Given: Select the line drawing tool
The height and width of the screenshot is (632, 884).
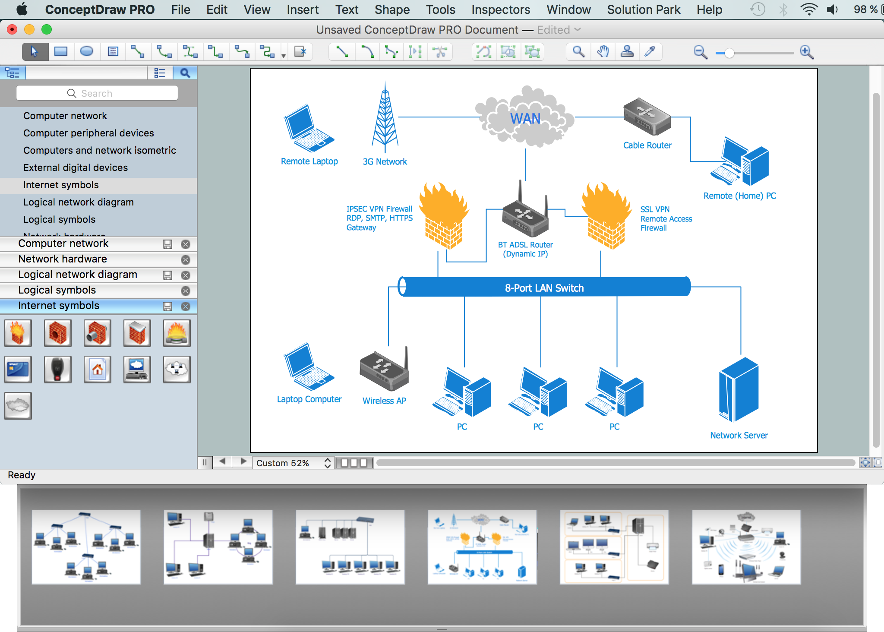Looking at the screenshot, I should (x=342, y=52).
